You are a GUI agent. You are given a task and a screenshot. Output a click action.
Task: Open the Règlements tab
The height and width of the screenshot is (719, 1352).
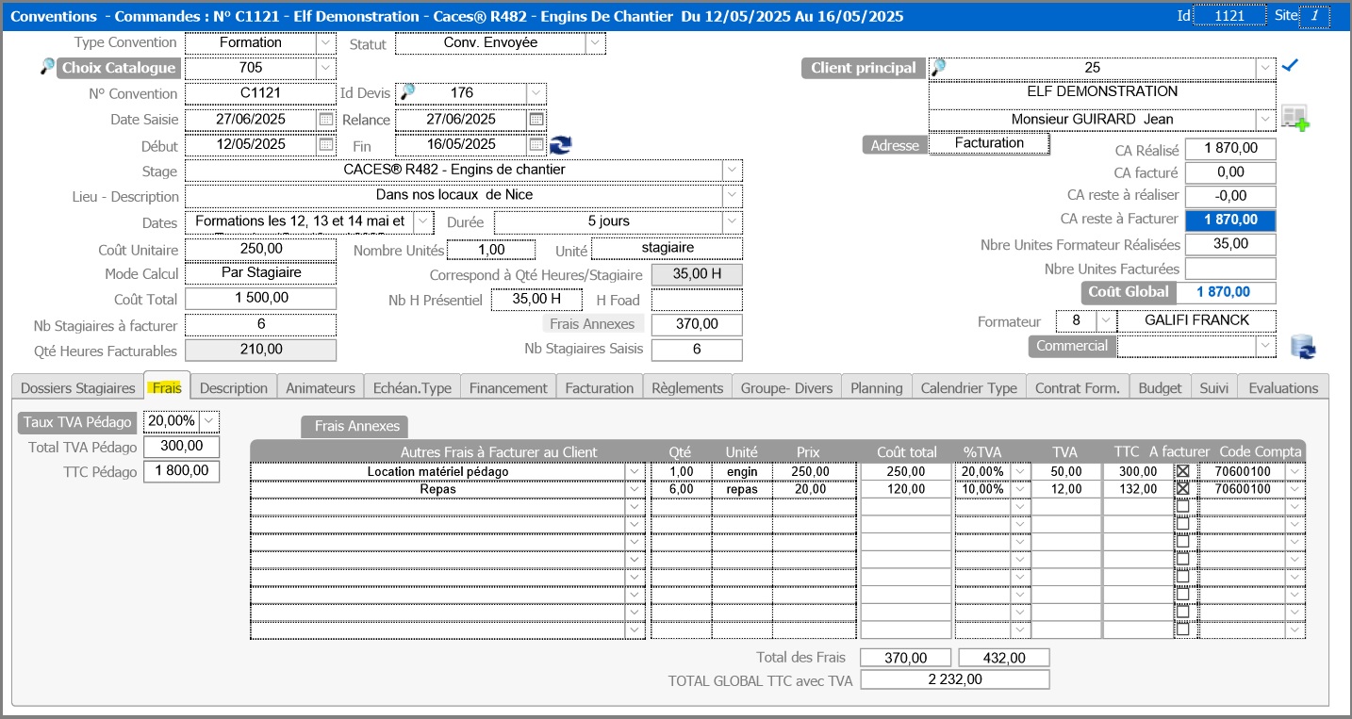click(x=687, y=387)
